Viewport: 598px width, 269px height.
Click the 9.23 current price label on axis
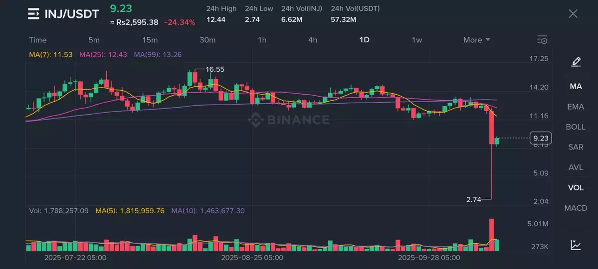[541, 138]
